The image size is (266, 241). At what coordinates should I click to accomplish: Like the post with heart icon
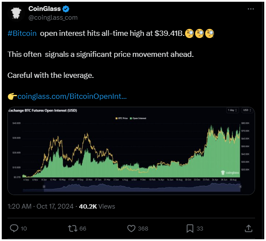point(131,228)
